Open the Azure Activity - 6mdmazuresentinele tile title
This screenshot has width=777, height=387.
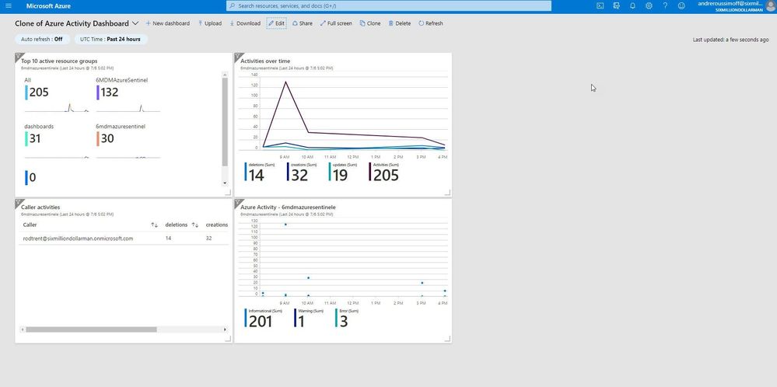click(x=288, y=207)
